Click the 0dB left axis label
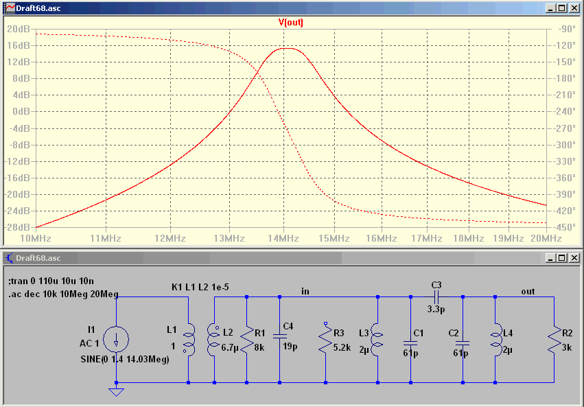Viewport: 584px width, 407px height. point(21,111)
